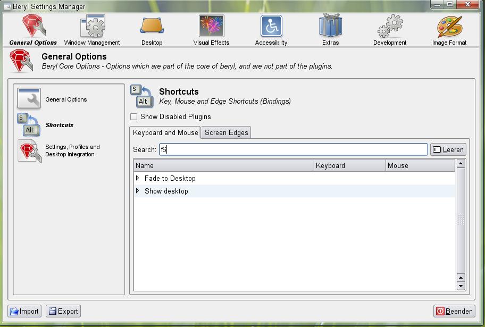The height and width of the screenshot is (327, 485).
Task: Close the Beryl Settings Manager window
Action: pos(467,5)
